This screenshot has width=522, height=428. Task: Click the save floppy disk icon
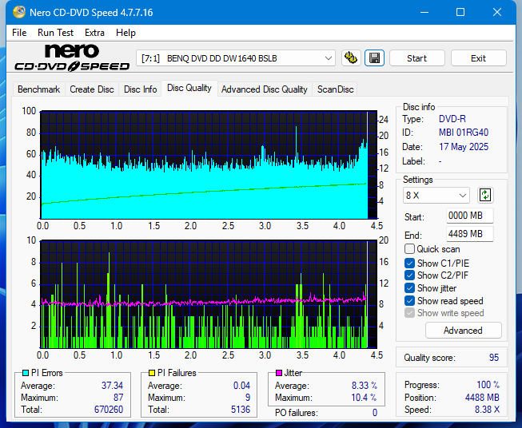pos(373,58)
